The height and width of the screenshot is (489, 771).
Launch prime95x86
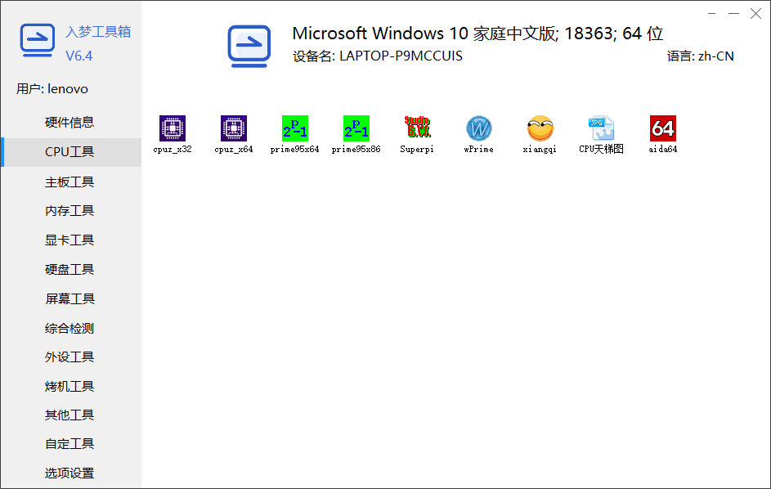click(x=355, y=129)
